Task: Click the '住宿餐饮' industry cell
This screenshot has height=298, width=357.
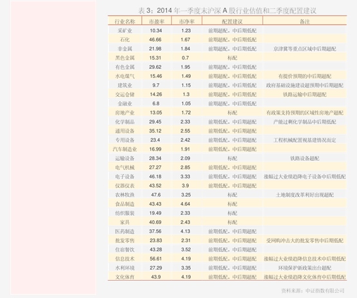Action: click(x=125, y=250)
